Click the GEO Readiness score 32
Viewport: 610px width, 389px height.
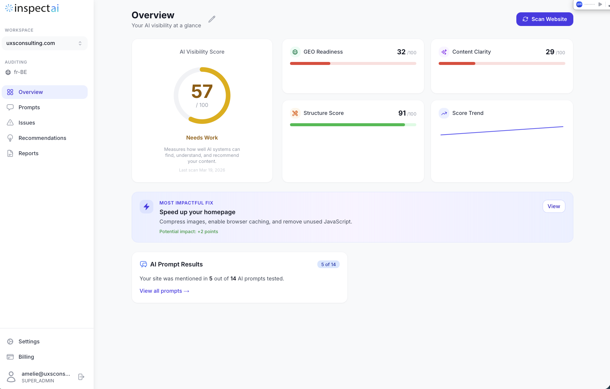[x=401, y=52]
